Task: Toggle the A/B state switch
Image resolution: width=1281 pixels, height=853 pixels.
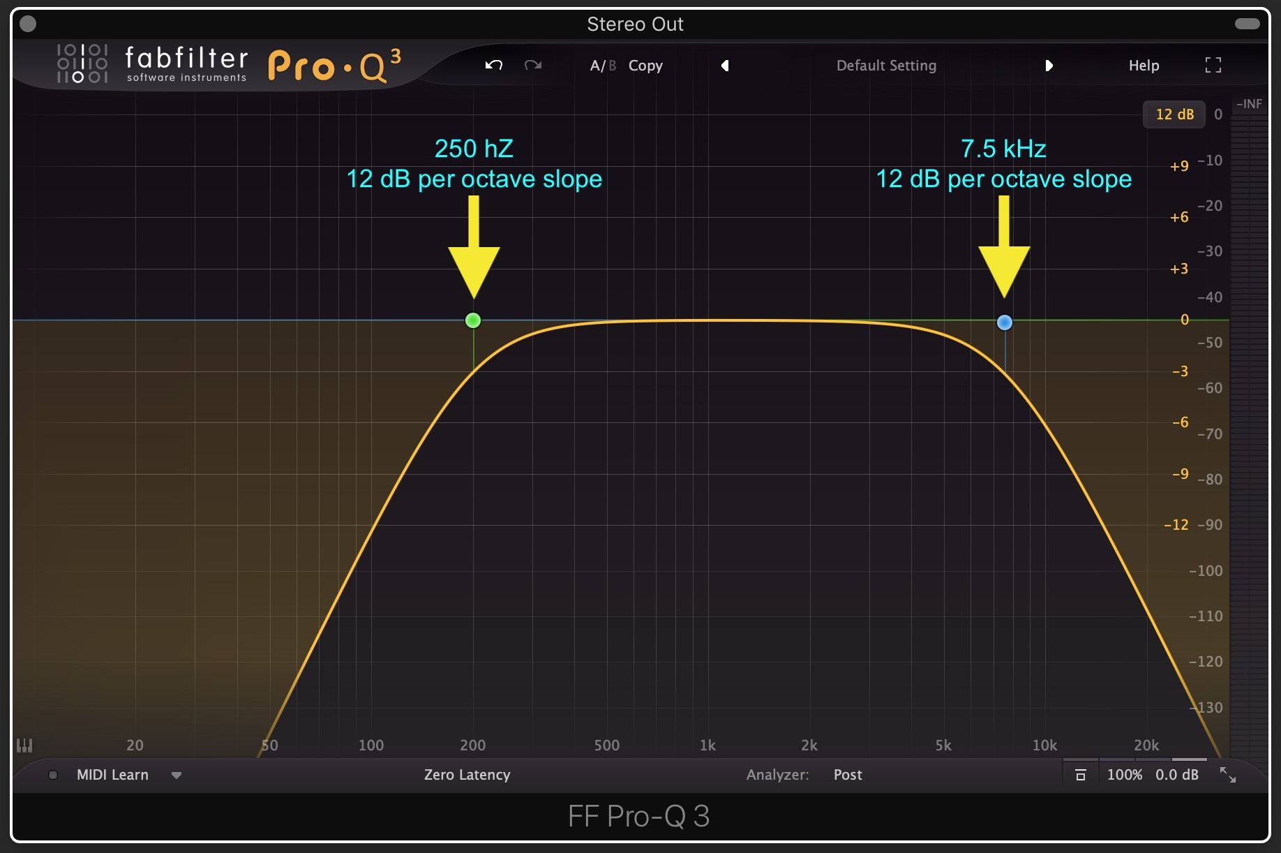Action: (603, 66)
